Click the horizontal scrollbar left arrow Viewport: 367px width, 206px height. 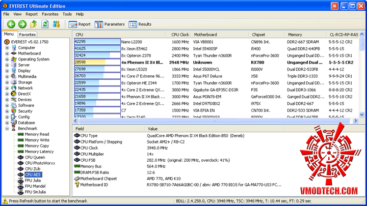point(75,121)
